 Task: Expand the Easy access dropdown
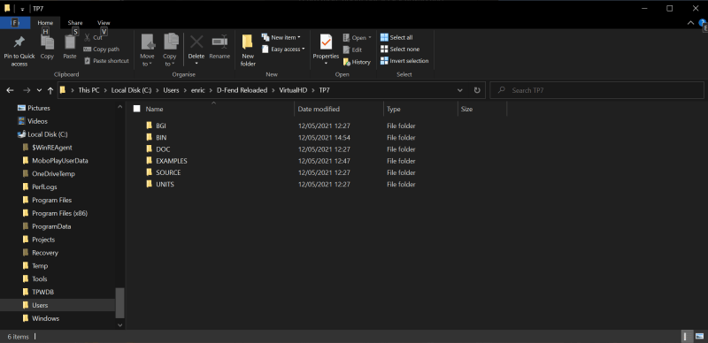[283, 50]
